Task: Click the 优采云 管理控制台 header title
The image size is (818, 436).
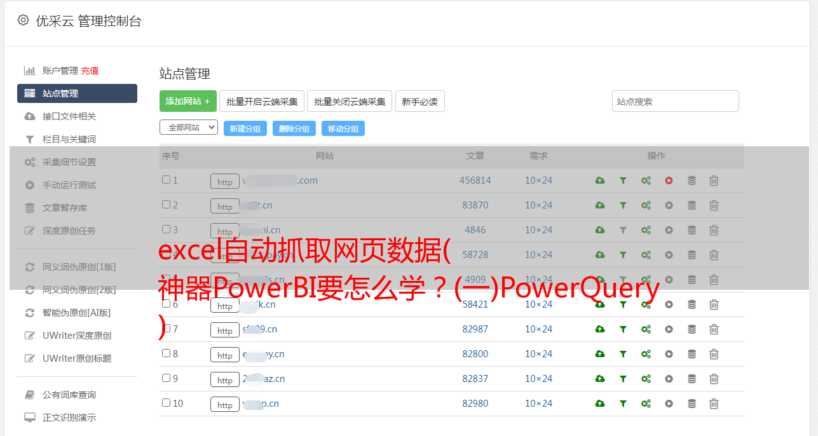Action: coord(88,21)
